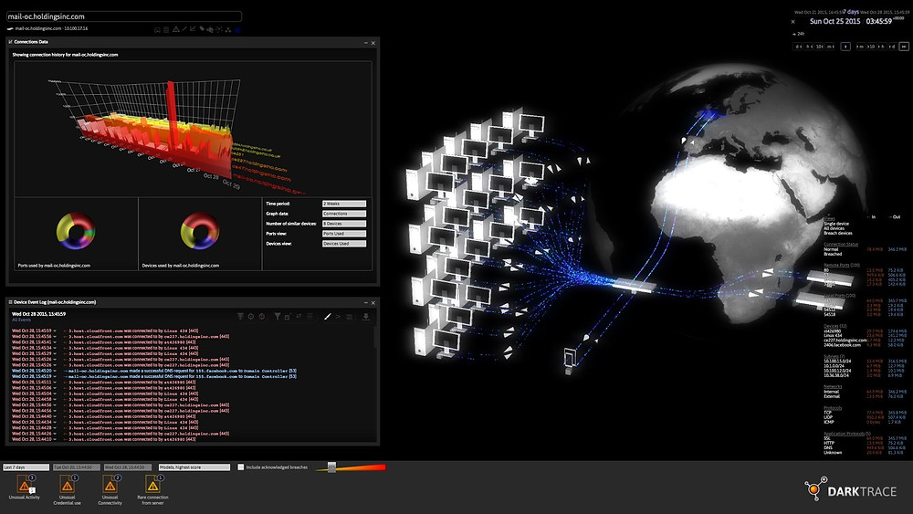Image resolution: width=913 pixels, height=514 pixels.
Task: Pause the timeline playback
Action: (x=845, y=47)
